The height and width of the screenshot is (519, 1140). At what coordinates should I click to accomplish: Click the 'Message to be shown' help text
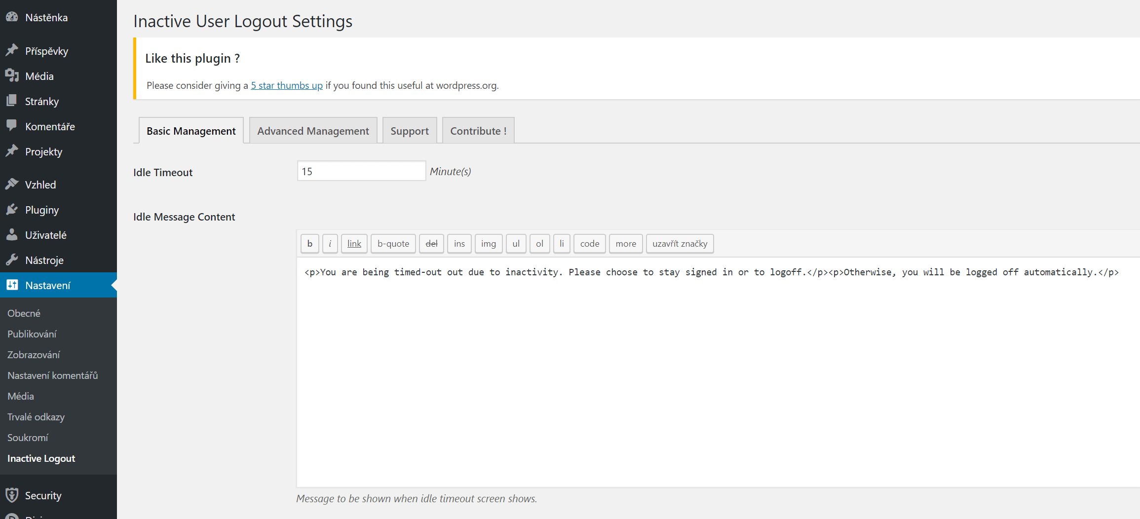tap(417, 498)
